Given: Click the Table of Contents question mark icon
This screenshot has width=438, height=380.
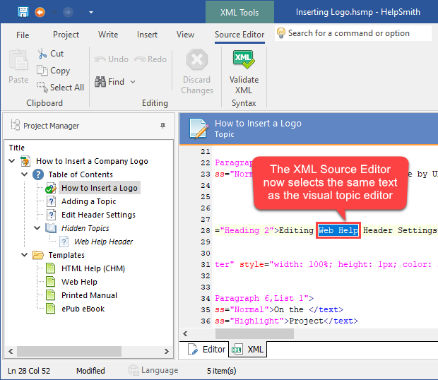Looking at the screenshot, I should 38,174.
